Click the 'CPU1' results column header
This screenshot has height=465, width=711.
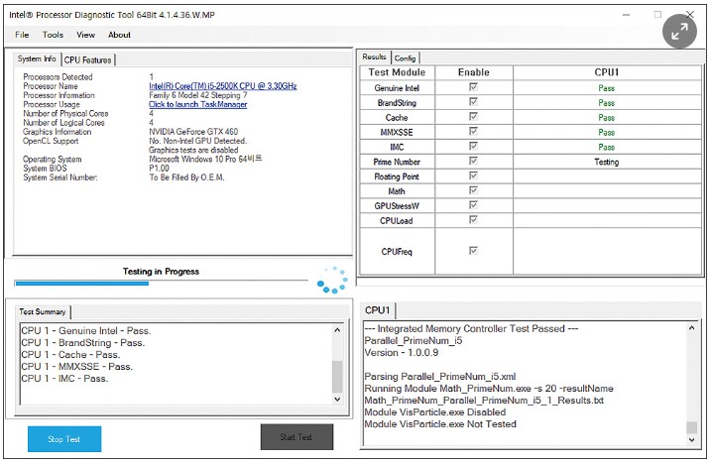point(607,72)
